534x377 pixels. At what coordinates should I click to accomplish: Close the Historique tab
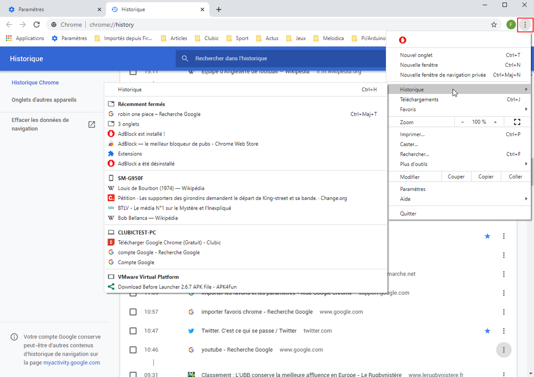tap(202, 9)
